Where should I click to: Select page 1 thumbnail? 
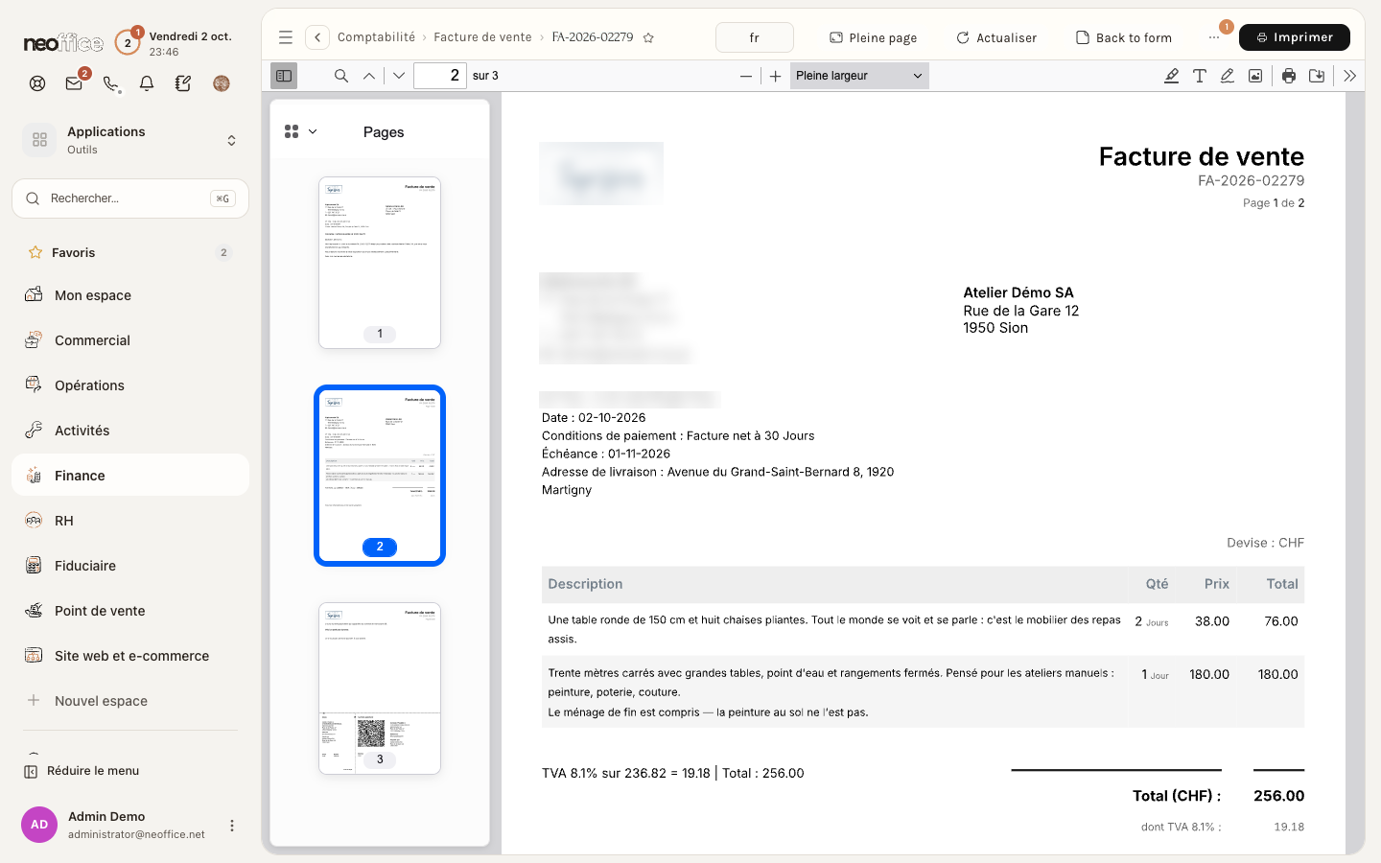click(380, 263)
